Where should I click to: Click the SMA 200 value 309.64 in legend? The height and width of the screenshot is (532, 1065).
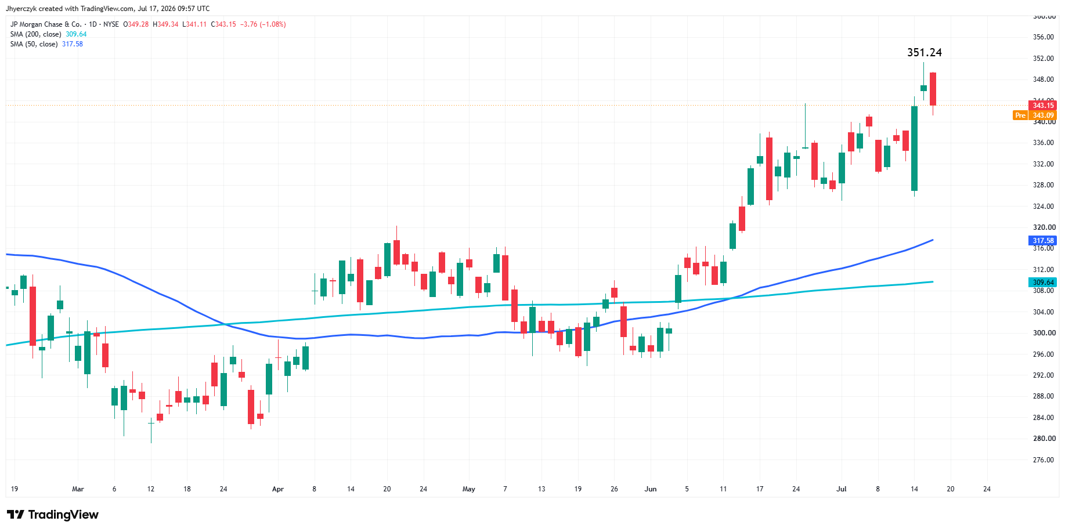(76, 34)
